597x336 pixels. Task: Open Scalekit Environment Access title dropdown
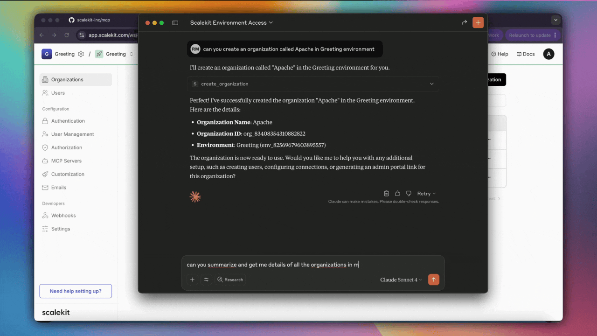pos(231,22)
